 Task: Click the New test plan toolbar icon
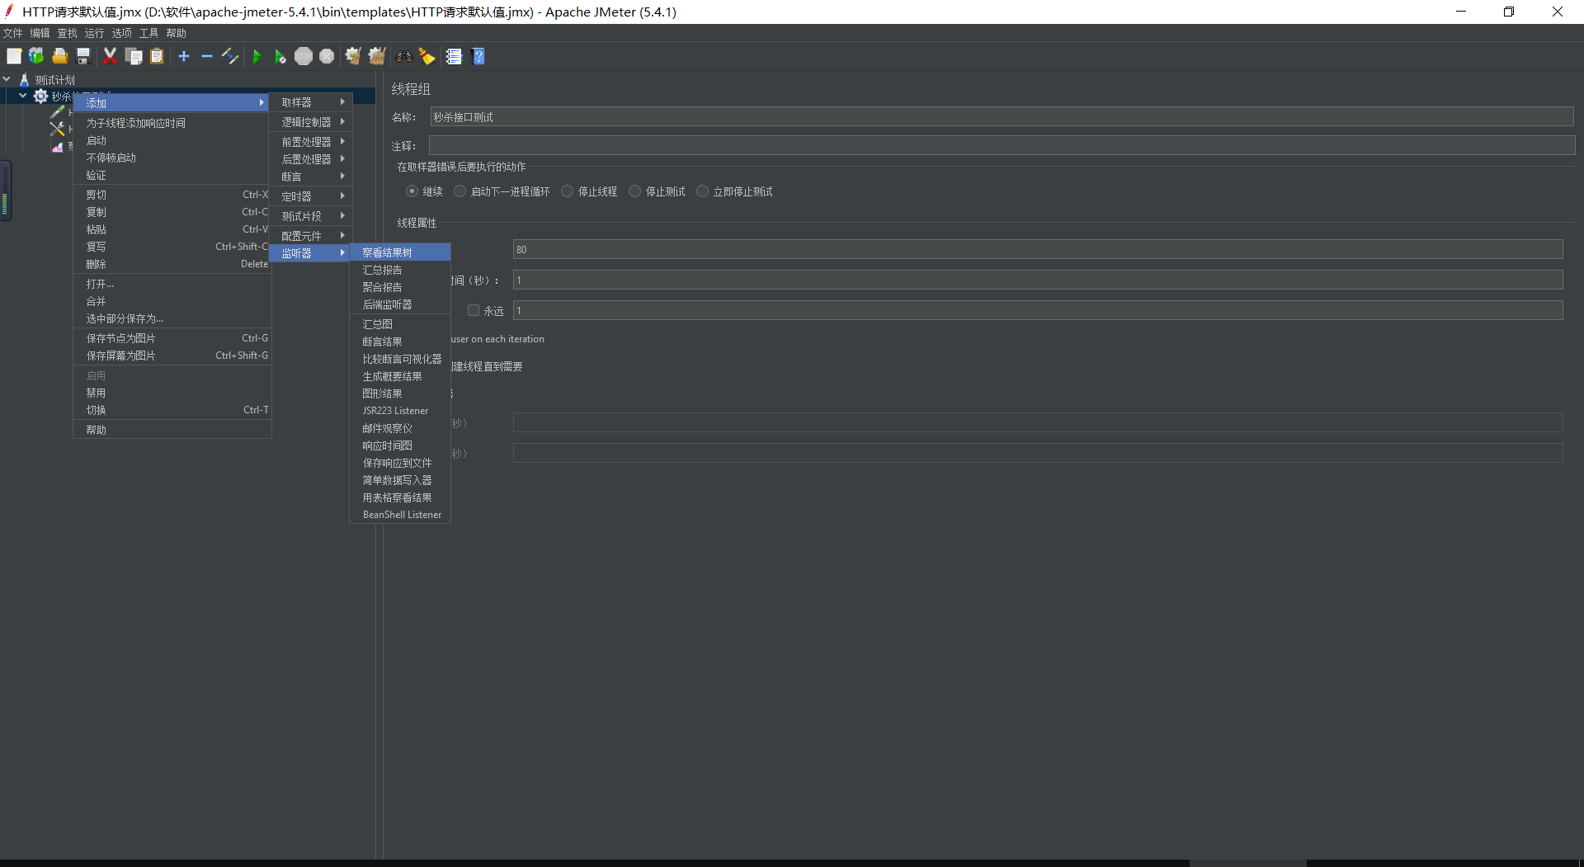[14, 56]
